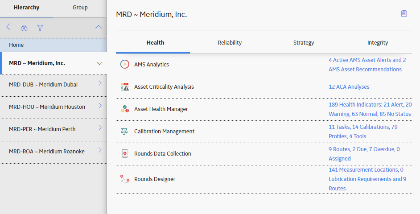
Task: Click the AMS Analytics circular icon
Action: point(125,64)
